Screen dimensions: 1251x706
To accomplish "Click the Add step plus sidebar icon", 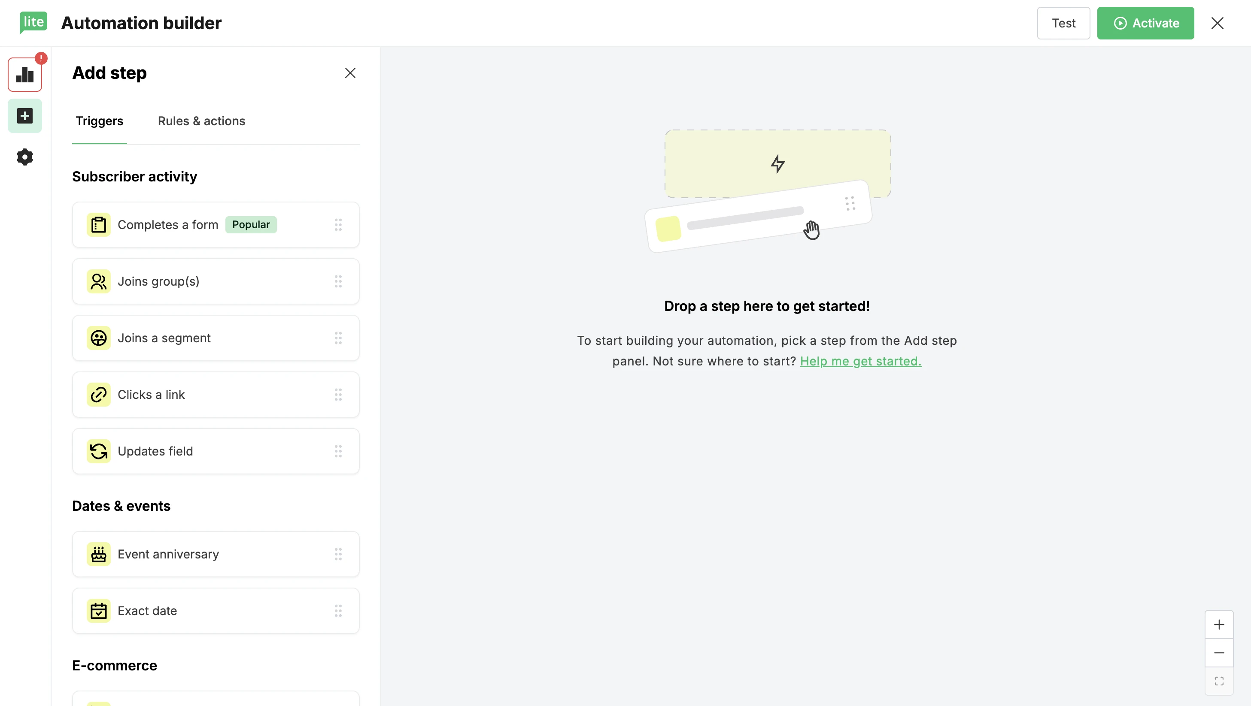I will coord(25,116).
